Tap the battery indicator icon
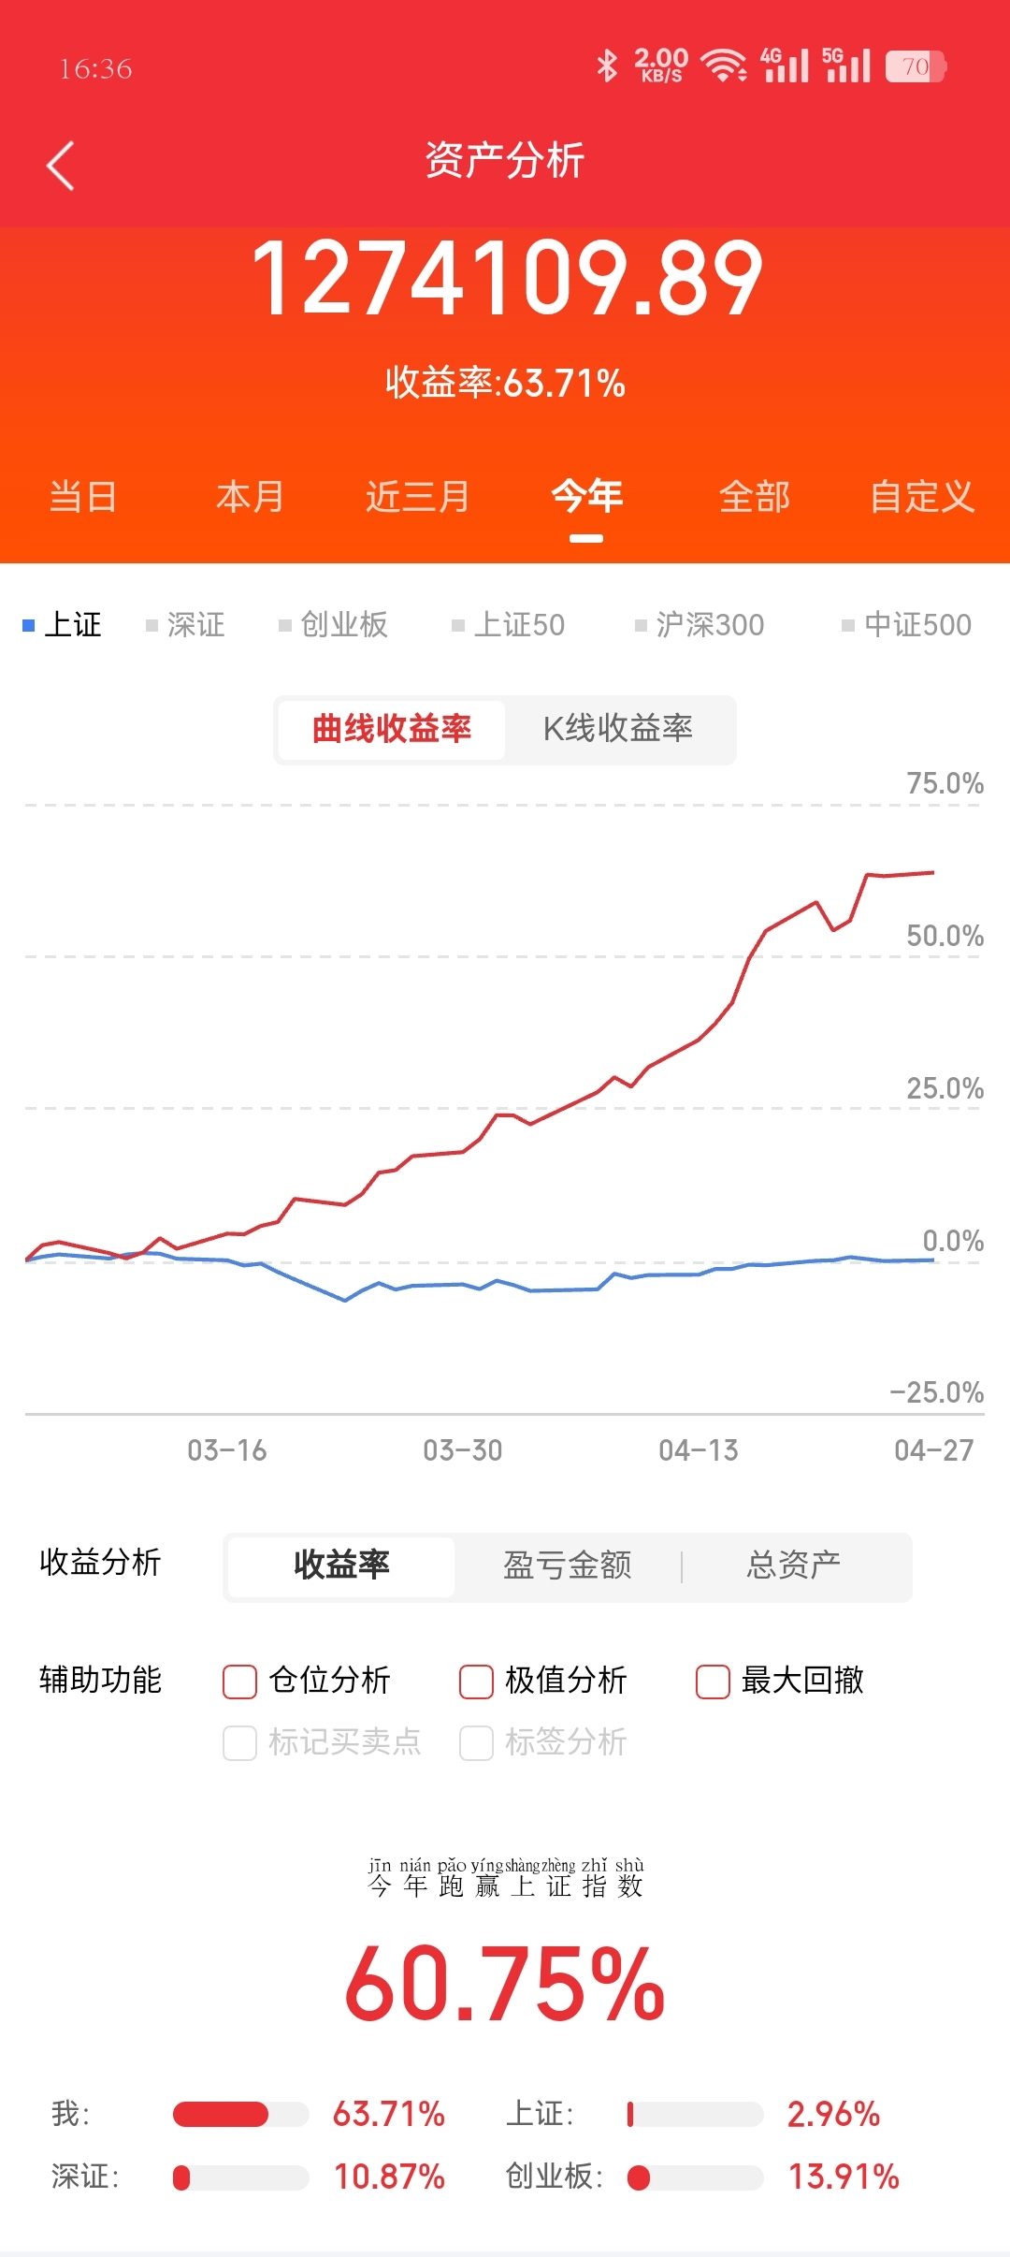 pyautogui.click(x=916, y=66)
